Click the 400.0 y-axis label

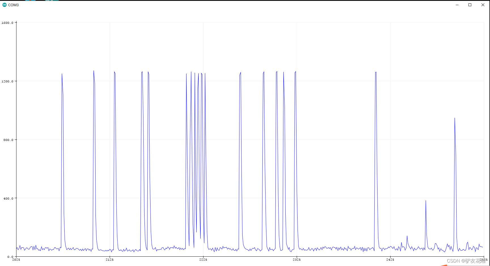[8, 198]
